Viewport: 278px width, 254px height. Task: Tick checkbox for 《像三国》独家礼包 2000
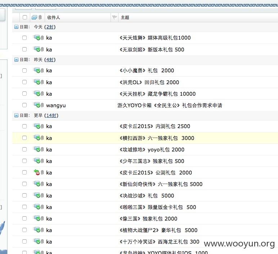(24, 218)
